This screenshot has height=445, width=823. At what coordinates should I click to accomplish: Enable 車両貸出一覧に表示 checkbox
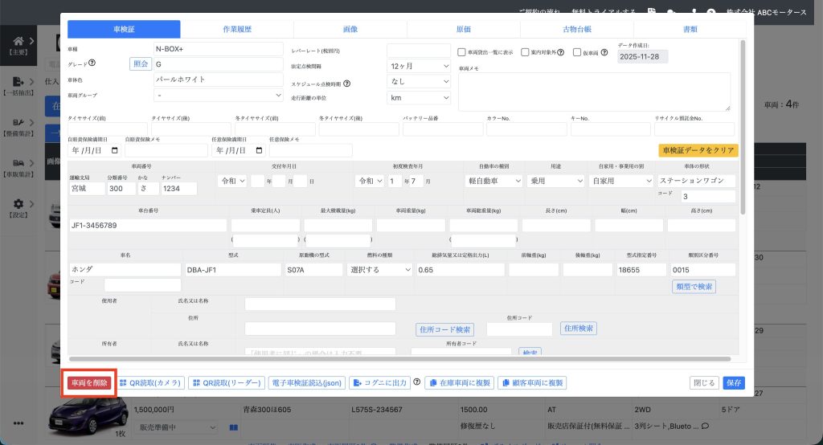[461, 52]
